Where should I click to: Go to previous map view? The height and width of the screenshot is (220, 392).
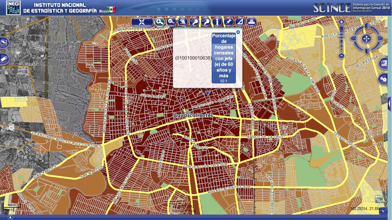194,22
